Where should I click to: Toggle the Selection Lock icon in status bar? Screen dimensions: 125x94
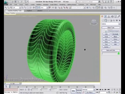coord(26,90)
